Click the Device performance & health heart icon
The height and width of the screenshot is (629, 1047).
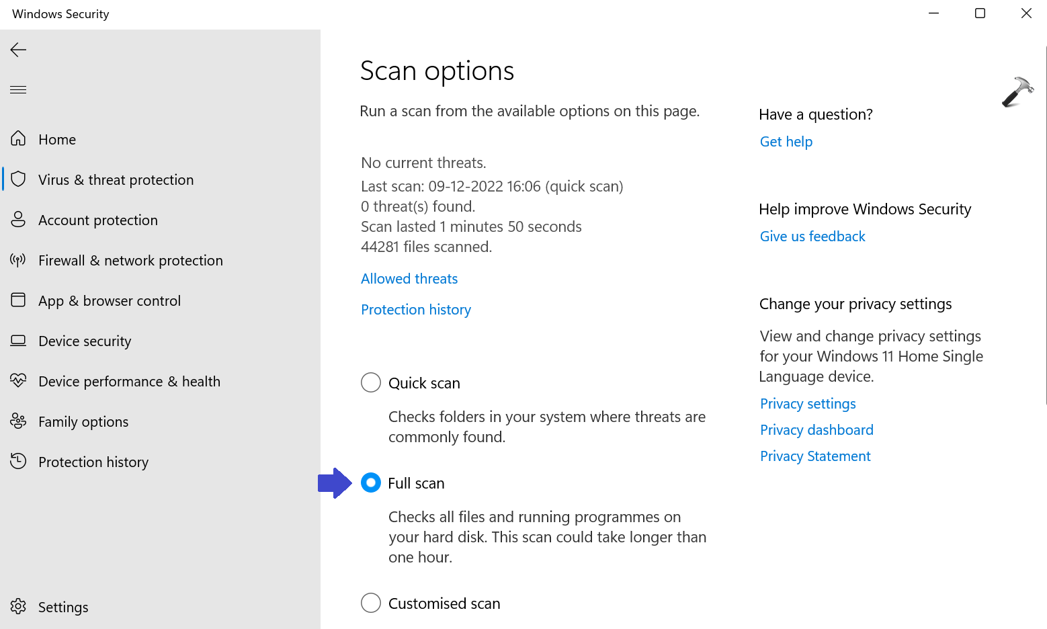[18, 381]
